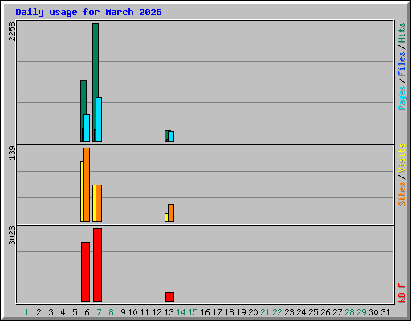411x321 pixels.
Task: Click the green "Hits" legend label
Action: (401, 33)
